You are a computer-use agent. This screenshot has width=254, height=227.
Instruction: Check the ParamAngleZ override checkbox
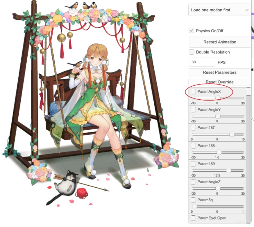(x=193, y=182)
